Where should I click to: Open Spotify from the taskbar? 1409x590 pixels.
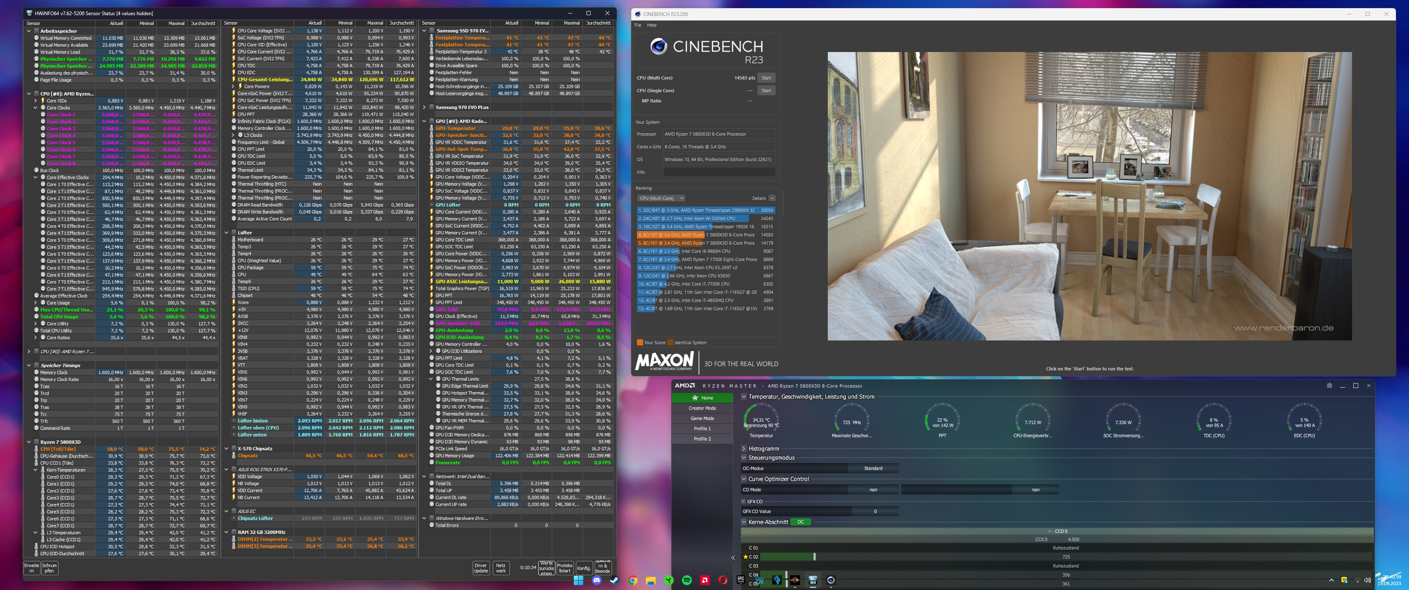686,580
